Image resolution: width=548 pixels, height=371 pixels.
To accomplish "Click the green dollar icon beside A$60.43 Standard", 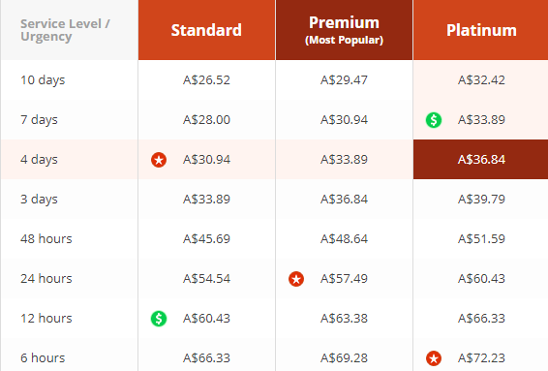I will pos(159,319).
